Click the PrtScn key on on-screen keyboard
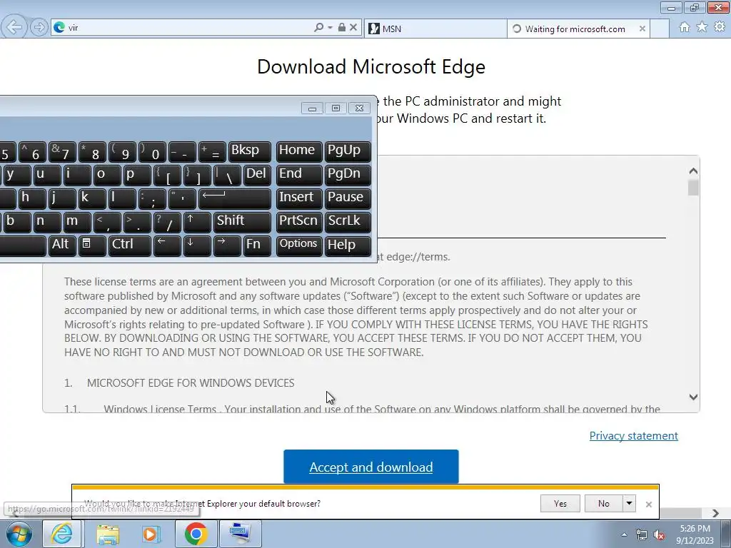731x548 pixels. (299, 221)
